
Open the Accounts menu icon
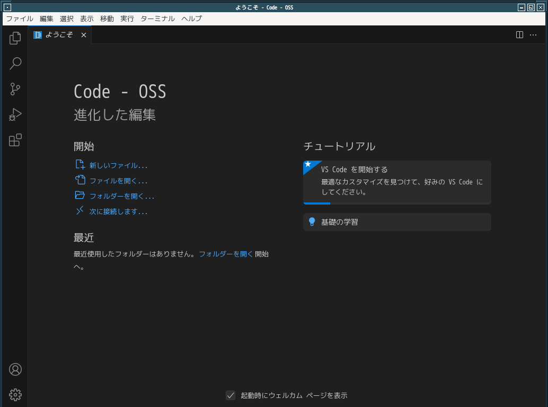tap(15, 369)
